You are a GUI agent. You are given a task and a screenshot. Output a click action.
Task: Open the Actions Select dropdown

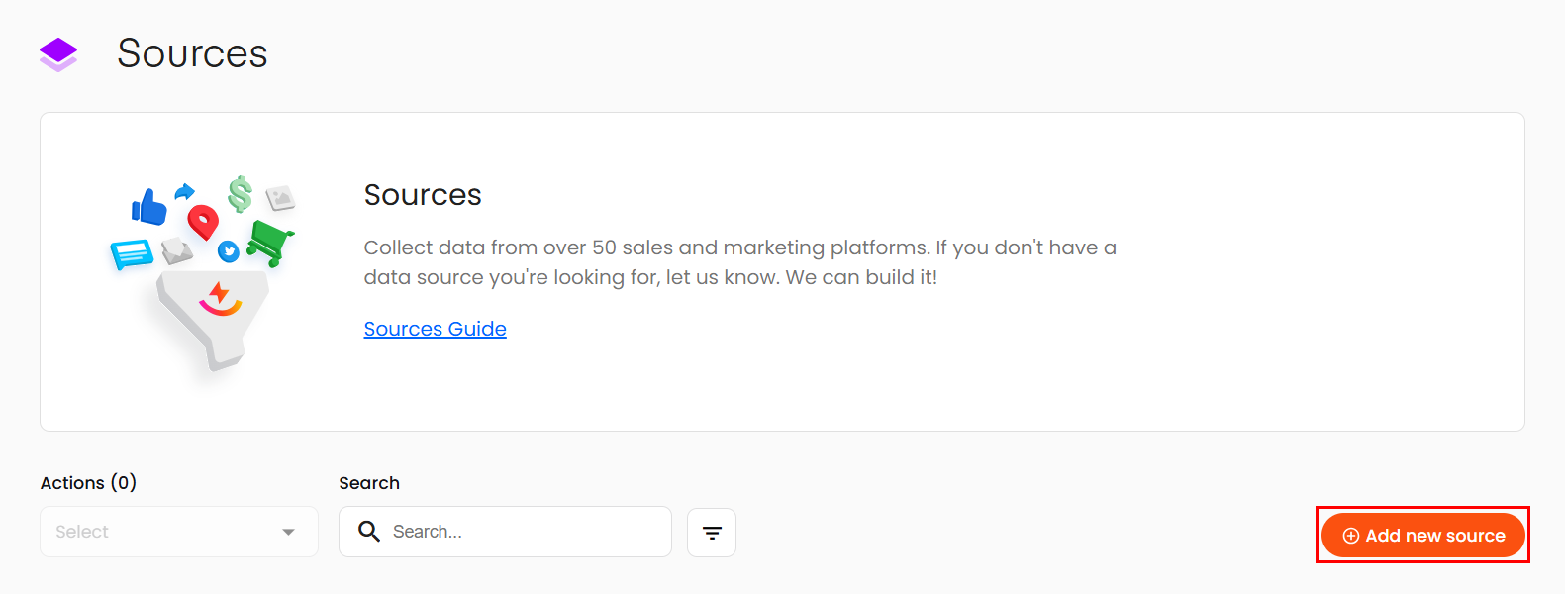tap(168, 532)
